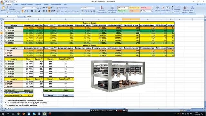Apply the Обычный (Normal) cell style
Screen dimensions: 206x116
coord(123,8)
